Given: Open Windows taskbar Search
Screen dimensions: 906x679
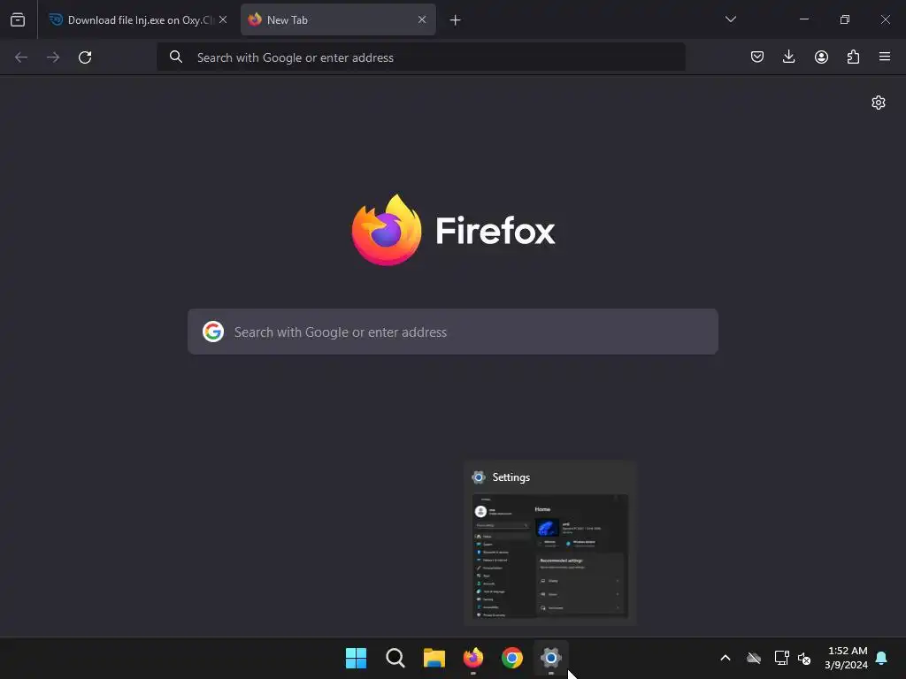Looking at the screenshot, I should coord(395,658).
